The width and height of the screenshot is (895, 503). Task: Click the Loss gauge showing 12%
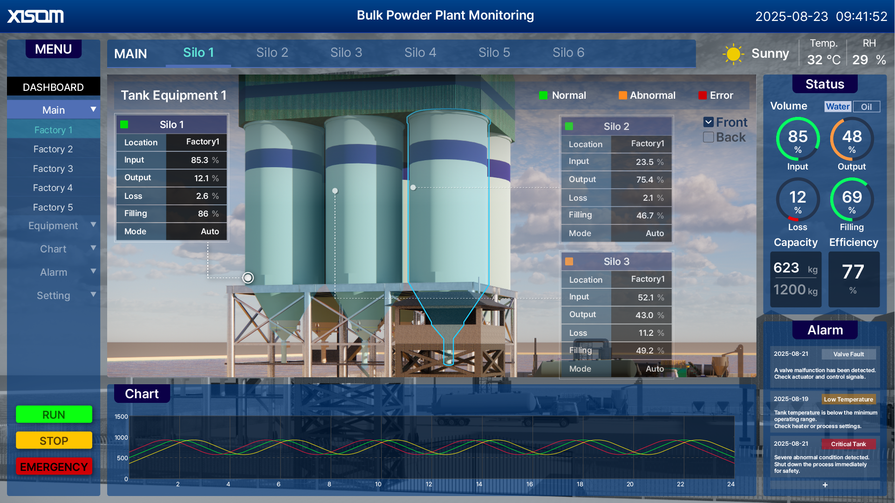click(798, 200)
